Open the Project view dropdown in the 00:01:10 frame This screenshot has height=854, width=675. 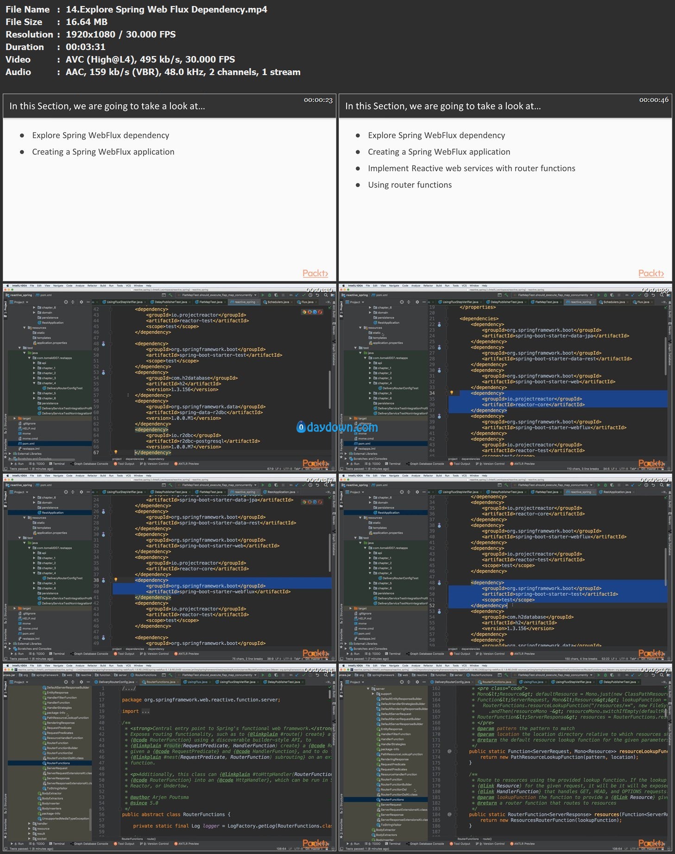click(x=19, y=302)
